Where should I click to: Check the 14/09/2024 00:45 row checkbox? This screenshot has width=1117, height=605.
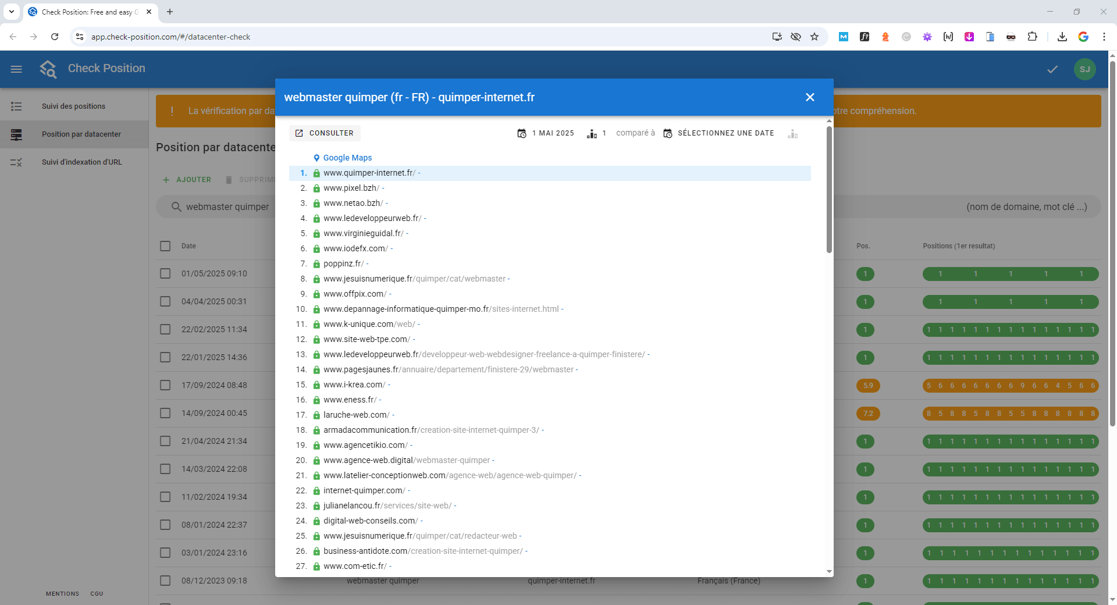(x=165, y=413)
